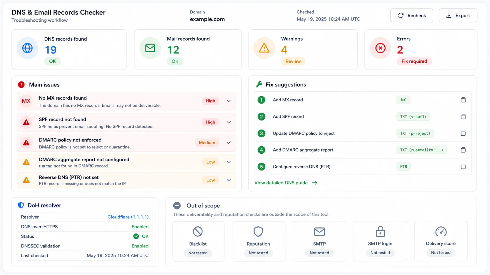Click Not tested badge under Delivery score

point(441,253)
